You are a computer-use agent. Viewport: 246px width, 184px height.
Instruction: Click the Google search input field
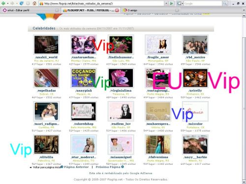[x=203, y=3]
